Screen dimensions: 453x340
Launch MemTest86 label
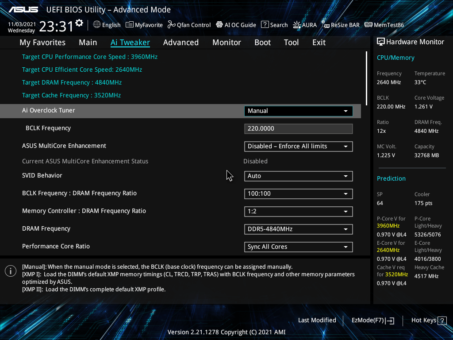(388, 25)
